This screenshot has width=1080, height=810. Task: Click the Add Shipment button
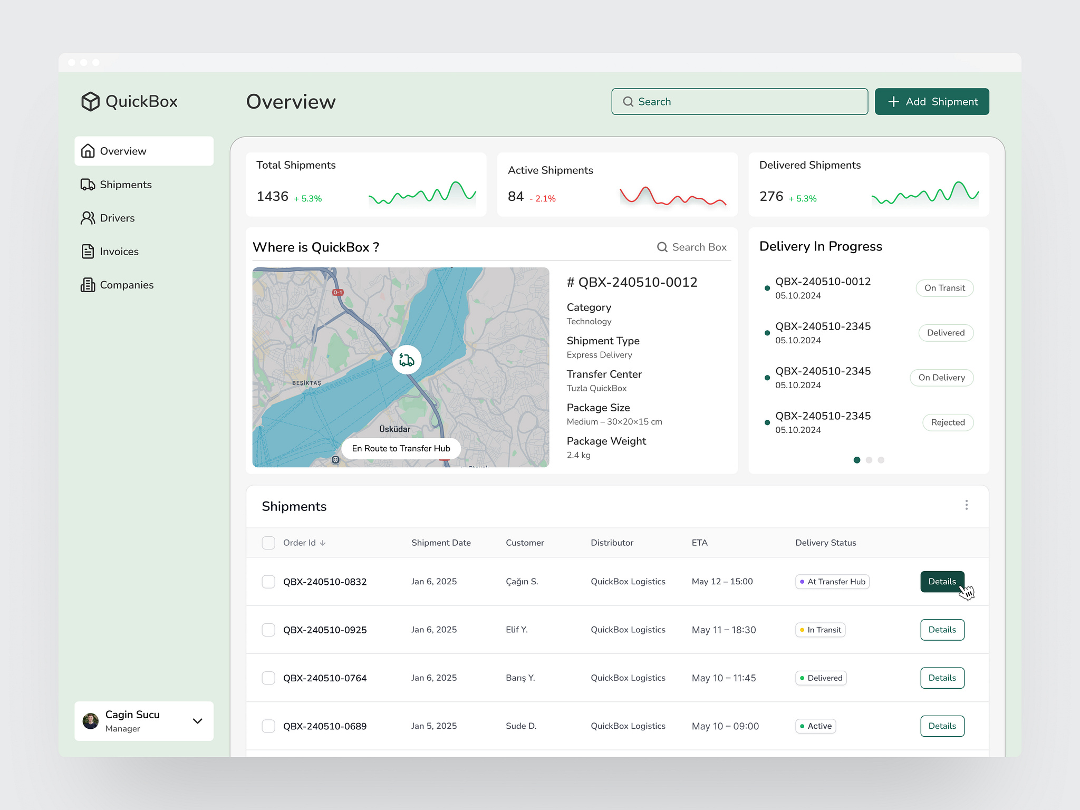coord(931,101)
